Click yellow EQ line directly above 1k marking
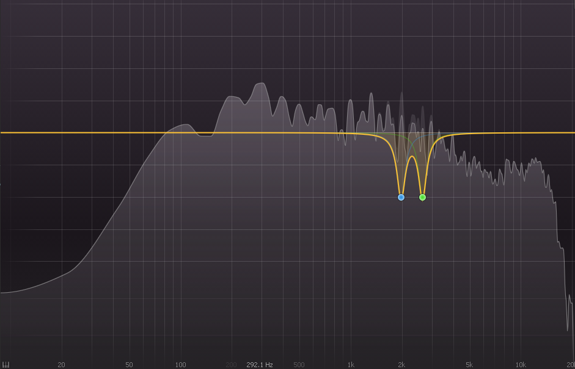The height and width of the screenshot is (369, 575). click(x=350, y=133)
